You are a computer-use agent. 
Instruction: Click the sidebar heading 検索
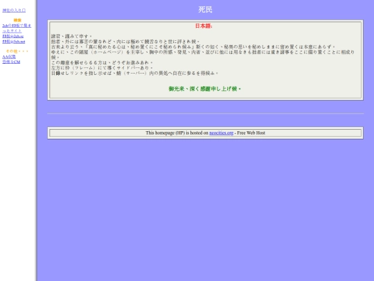(17, 20)
